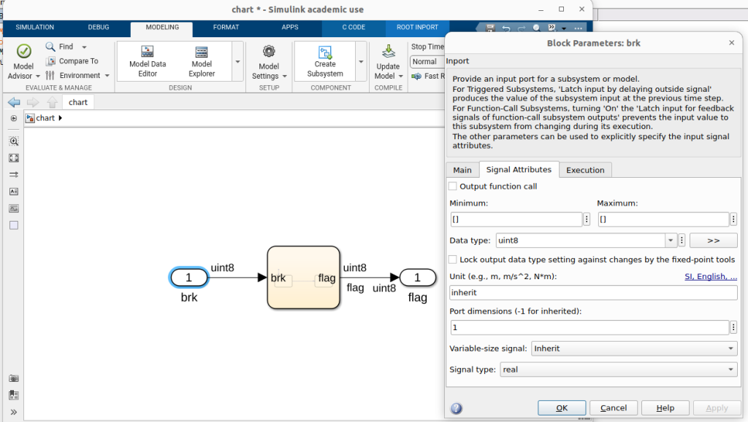Image resolution: width=748 pixels, height=422 pixels.
Task: Open the data type assistant >> button
Action: [713, 241]
